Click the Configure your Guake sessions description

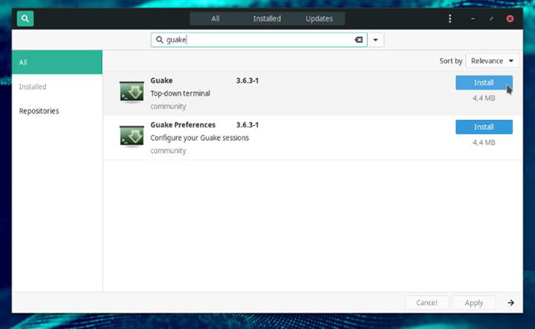(200, 137)
